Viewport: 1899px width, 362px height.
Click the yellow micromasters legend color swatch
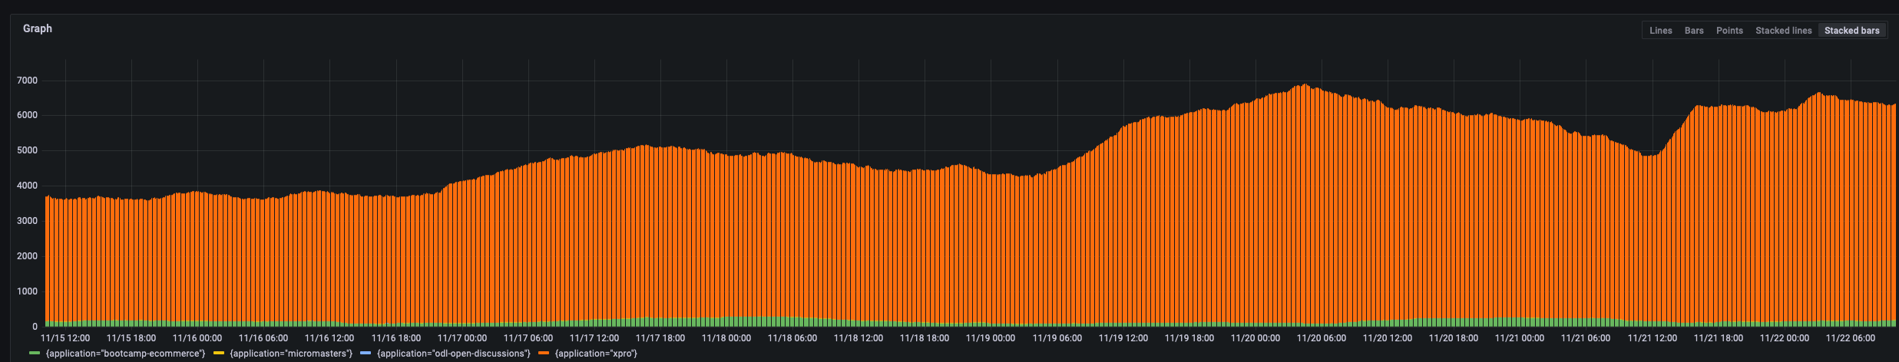pyautogui.click(x=218, y=354)
